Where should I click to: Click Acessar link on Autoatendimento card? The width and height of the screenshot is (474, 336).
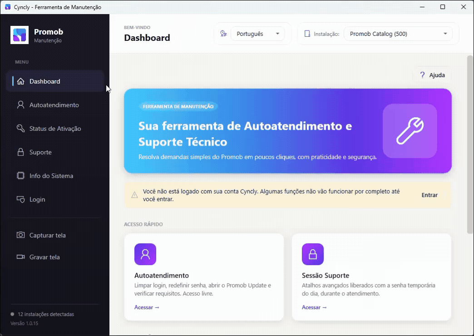(x=147, y=307)
